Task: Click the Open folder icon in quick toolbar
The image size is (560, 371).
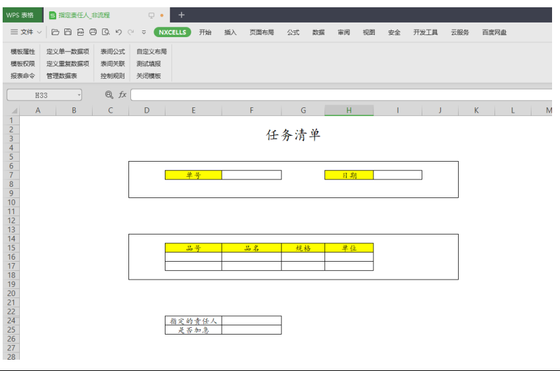Action: (56, 32)
